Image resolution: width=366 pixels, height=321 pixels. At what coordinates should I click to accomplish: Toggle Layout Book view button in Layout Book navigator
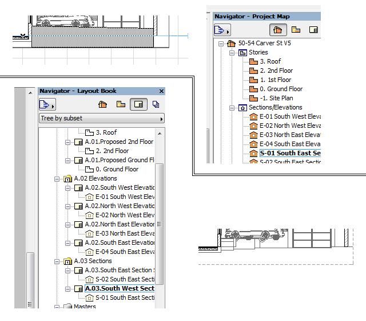pyautogui.click(x=138, y=104)
